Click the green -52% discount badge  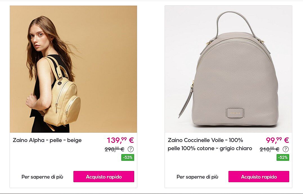(x=283, y=157)
